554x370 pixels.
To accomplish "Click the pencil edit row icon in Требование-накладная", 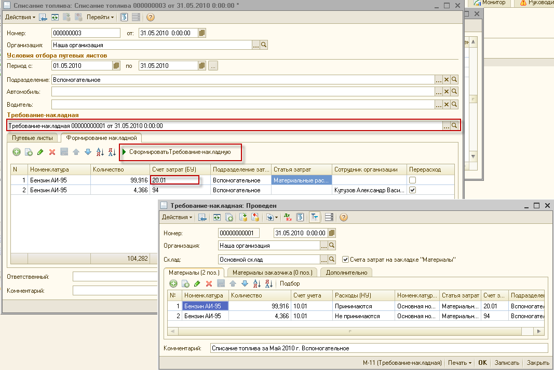I will click(197, 283).
